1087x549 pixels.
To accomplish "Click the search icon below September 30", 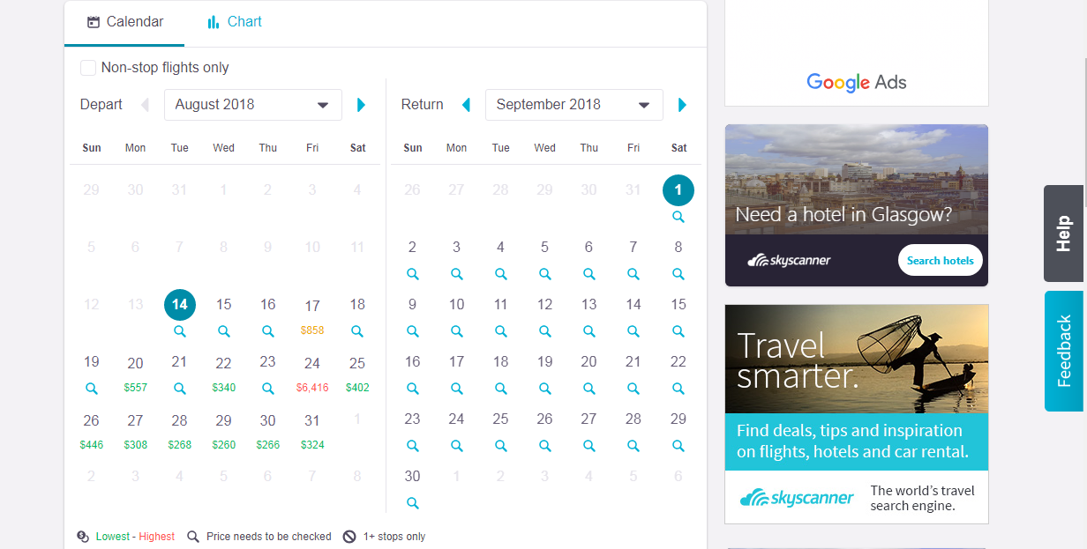I will pos(412,503).
